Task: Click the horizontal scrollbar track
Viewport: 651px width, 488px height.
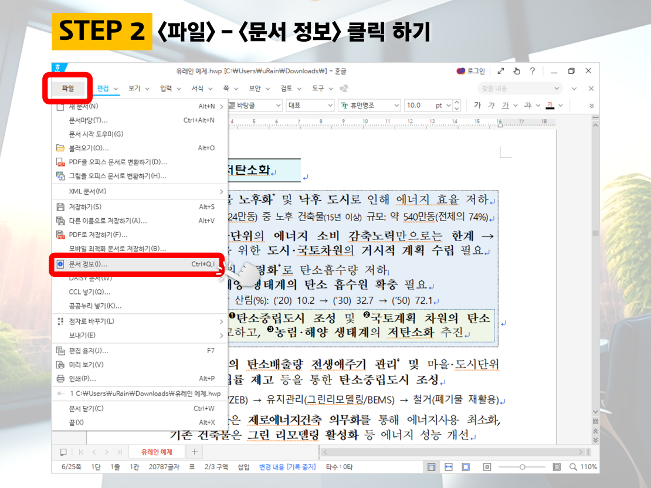Action: 453,452
